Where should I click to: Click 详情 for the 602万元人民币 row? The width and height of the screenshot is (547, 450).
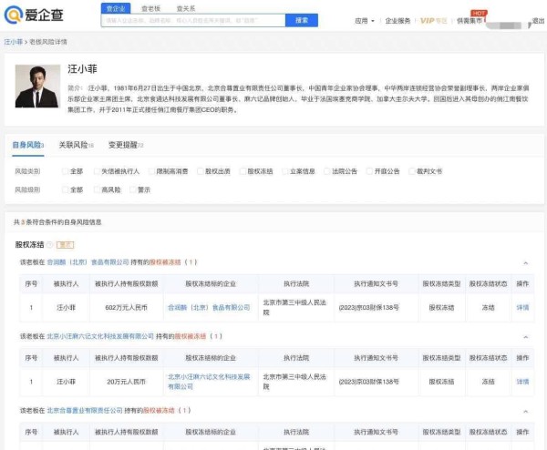pos(522,307)
